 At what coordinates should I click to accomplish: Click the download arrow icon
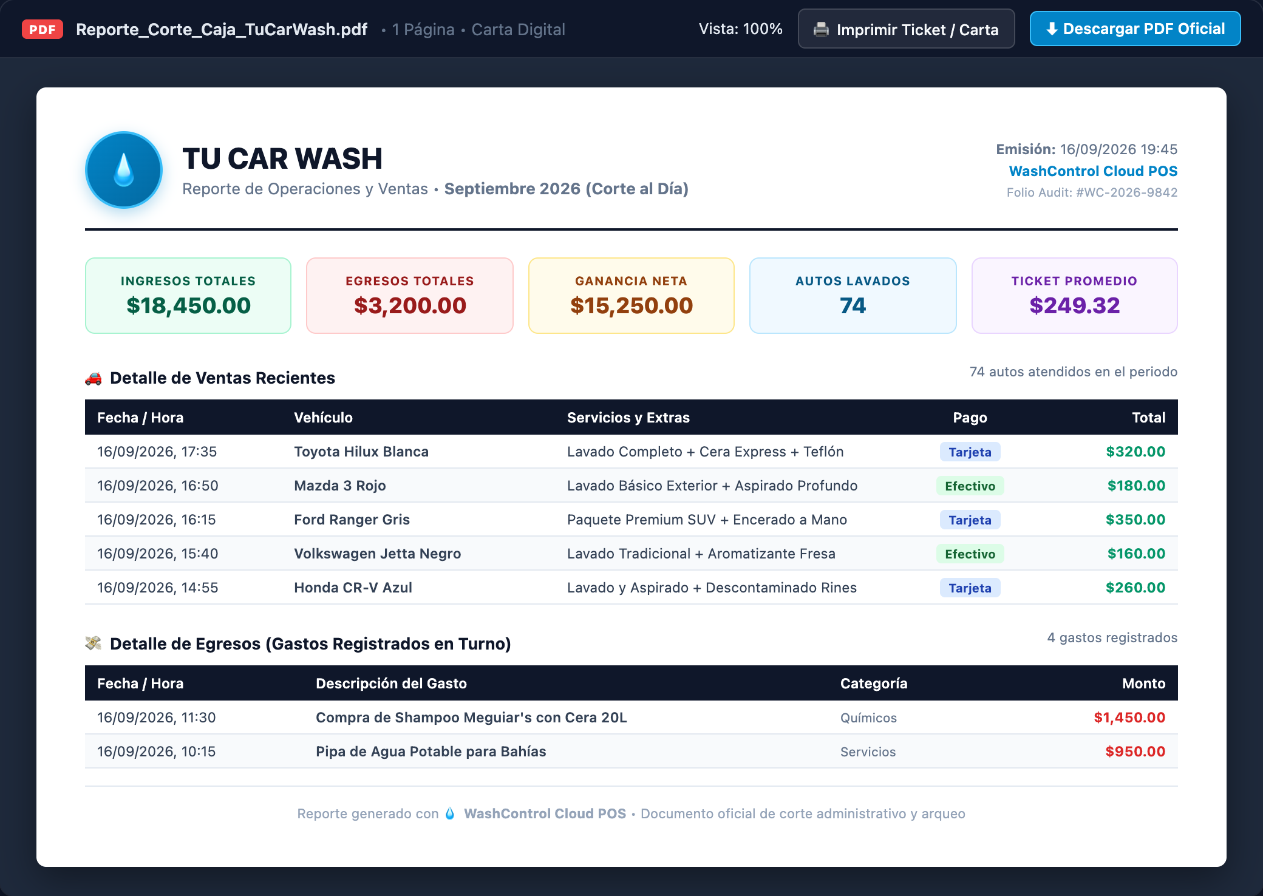[1052, 29]
